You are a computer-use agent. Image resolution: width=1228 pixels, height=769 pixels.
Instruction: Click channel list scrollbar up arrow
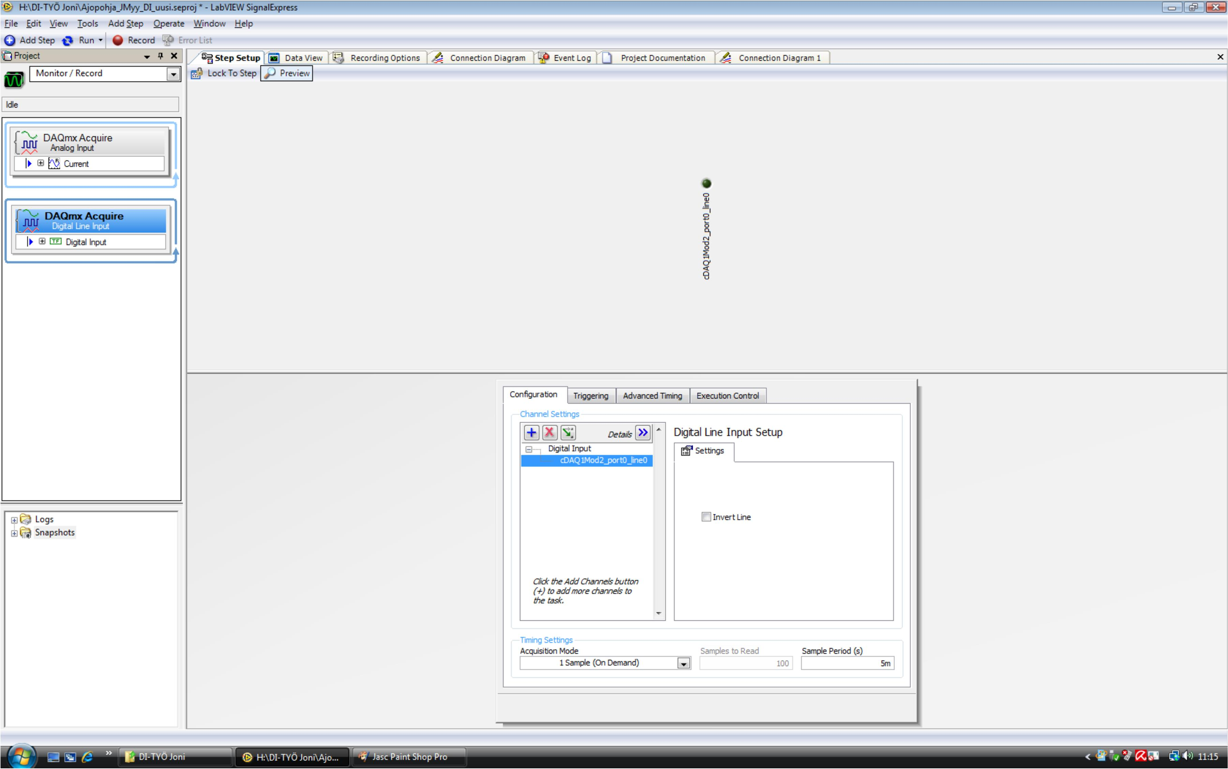click(x=659, y=430)
